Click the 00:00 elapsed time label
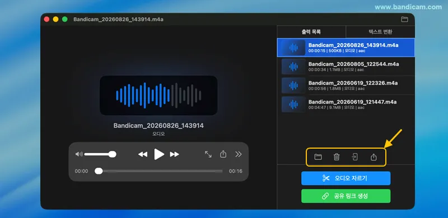This screenshot has height=218, width=448. (x=81, y=171)
